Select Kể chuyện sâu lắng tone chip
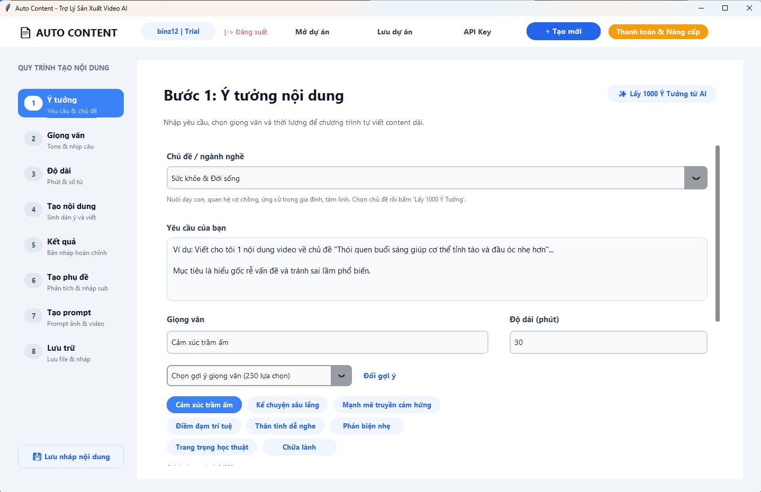The image size is (761, 492). 287,405
